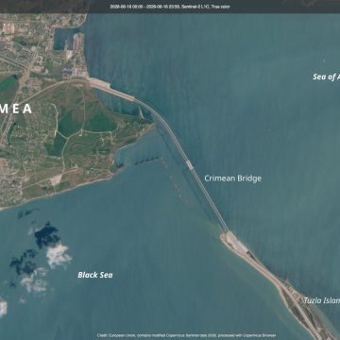340x340 pixels.
Task: Click the Sentinel-2 date caption at the top
Action: [170, 7]
